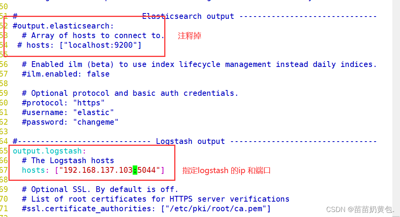This screenshot has height=217, width=400.
Task: Click line number 57 in the gutter
Action: coord(4,74)
